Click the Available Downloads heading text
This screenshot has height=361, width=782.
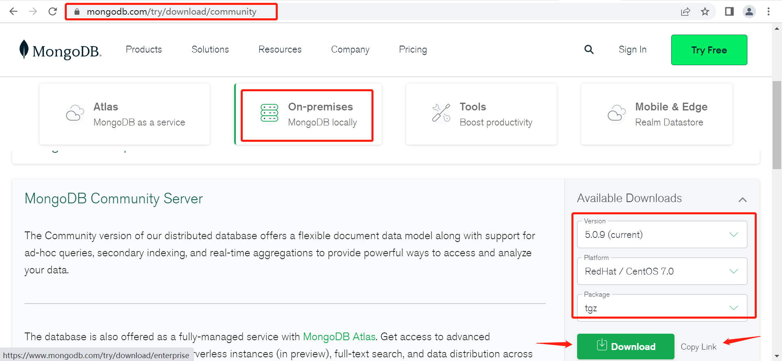[x=629, y=198]
